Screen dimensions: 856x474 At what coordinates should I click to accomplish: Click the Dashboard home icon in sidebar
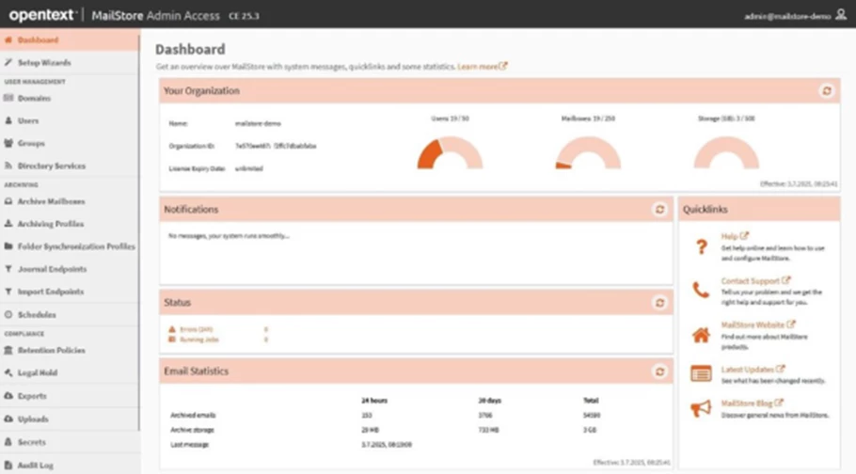coord(8,39)
